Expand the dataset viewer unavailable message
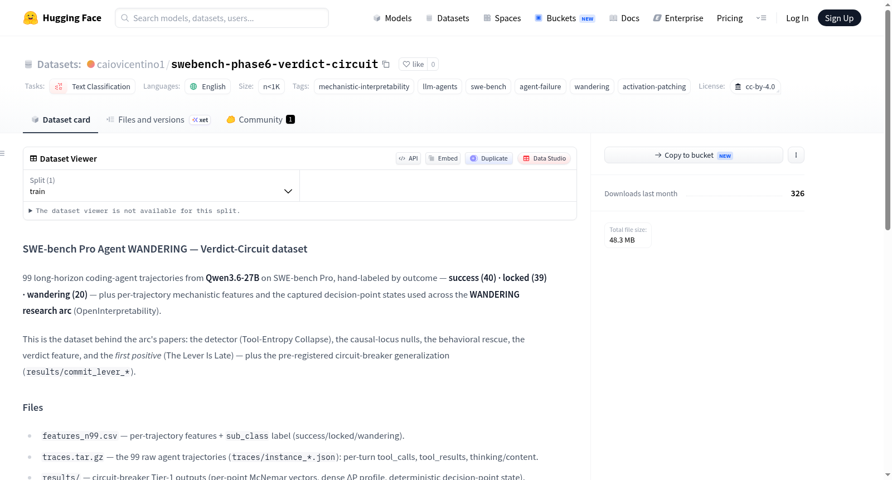892x480 pixels. tap(134, 211)
